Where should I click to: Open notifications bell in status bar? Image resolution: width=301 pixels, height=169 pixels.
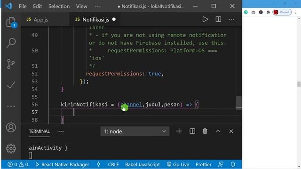tap(233, 164)
